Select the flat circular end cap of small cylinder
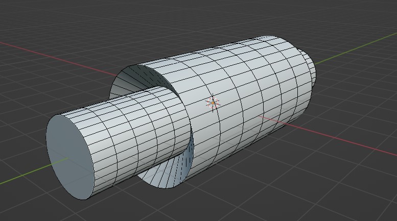Screen dimensions: 397x221 [x=71, y=157]
